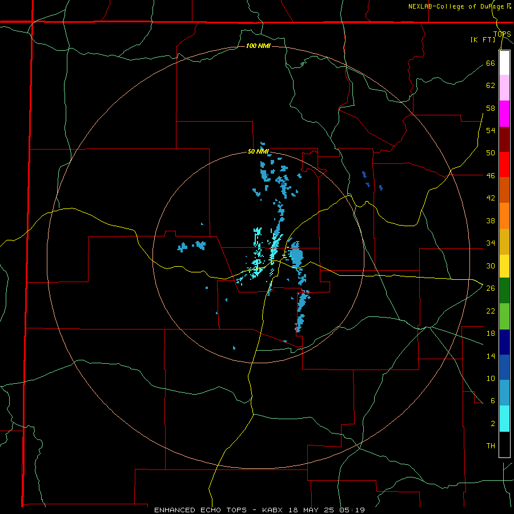Viewport: 514px width, 514px height.
Task: Click the [K FT] units label
Action: point(483,39)
